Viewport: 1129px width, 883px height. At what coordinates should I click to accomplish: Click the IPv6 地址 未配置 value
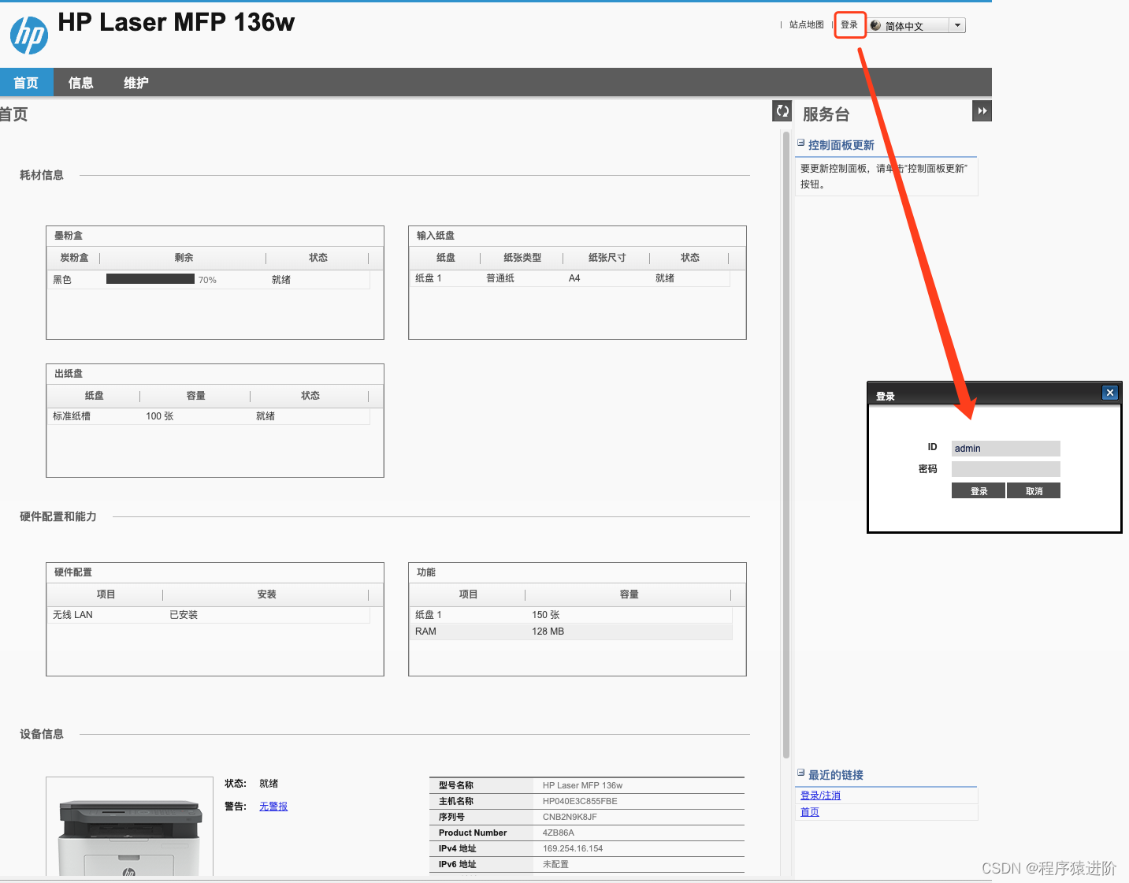coord(555,864)
